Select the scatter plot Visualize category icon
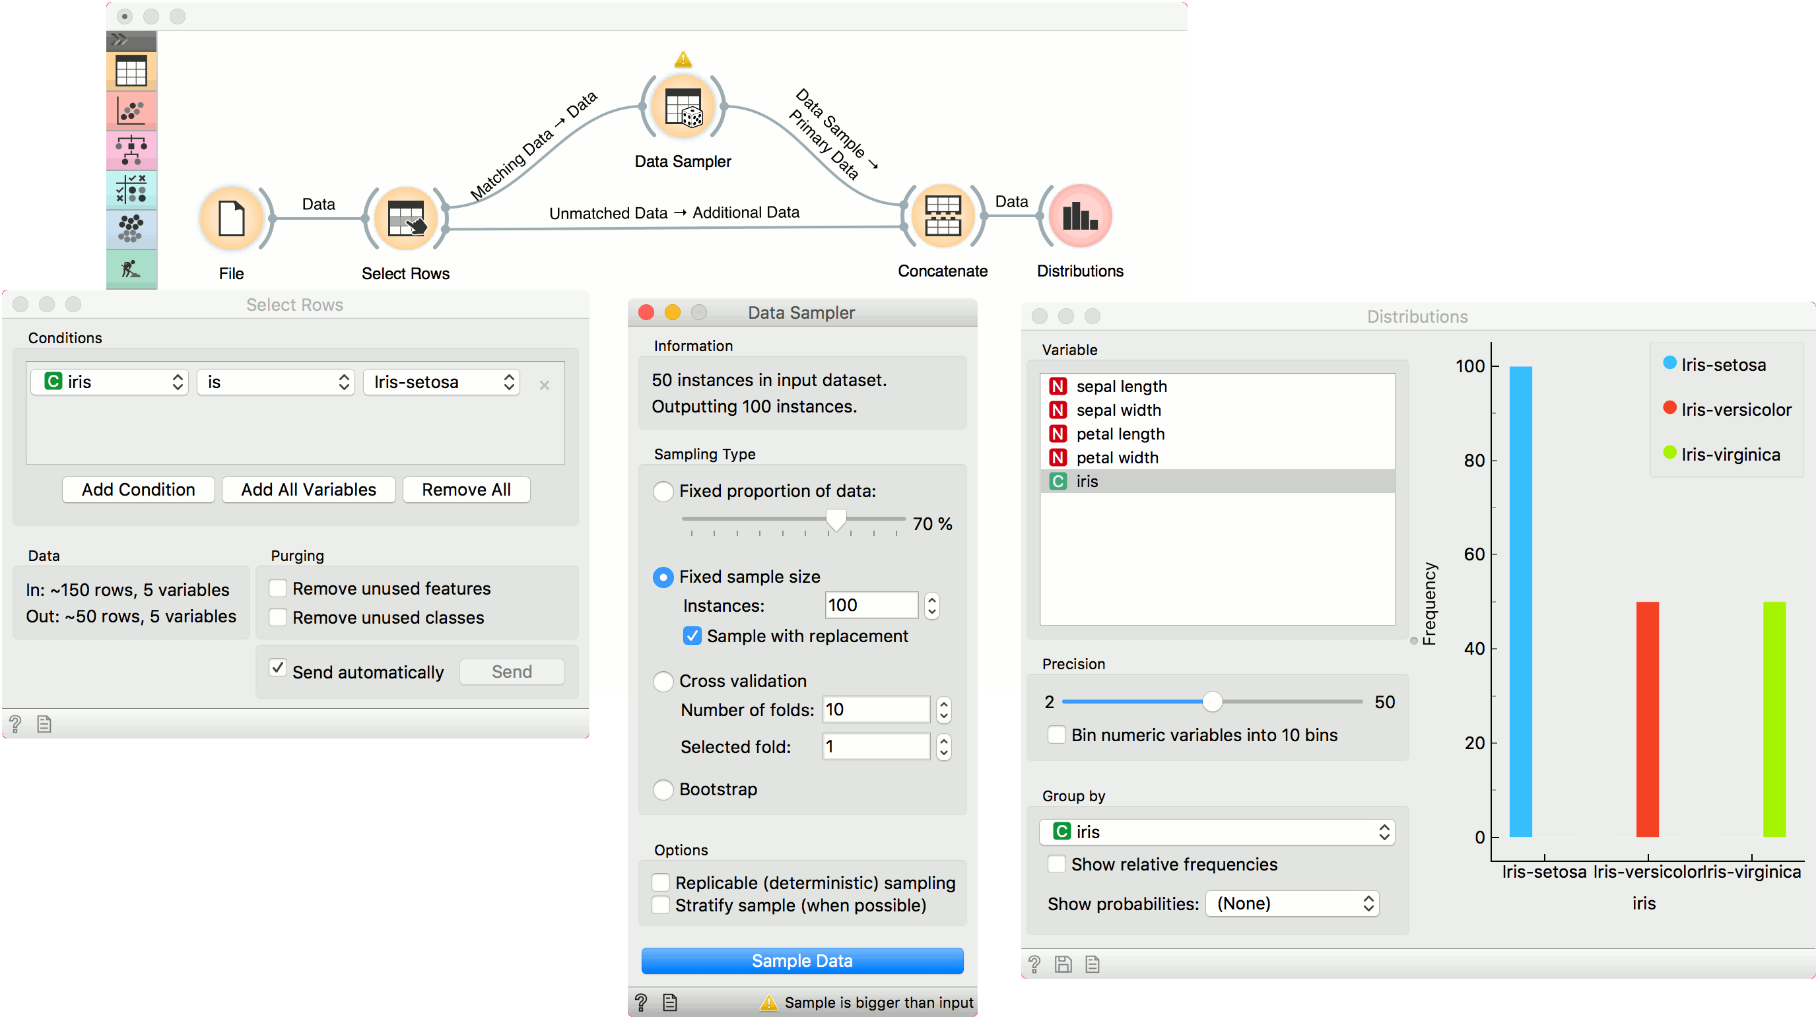 (x=131, y=111)
